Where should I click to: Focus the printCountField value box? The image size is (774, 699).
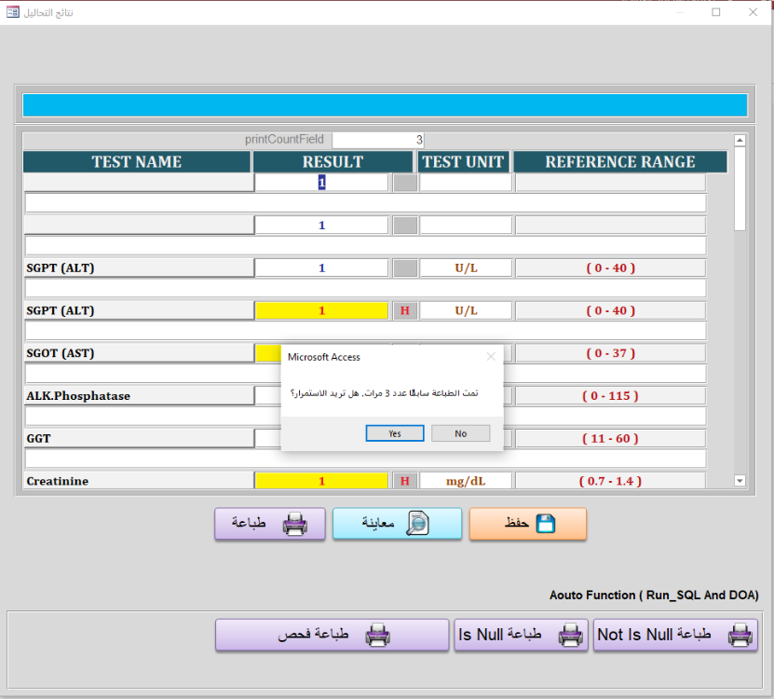coord(378,140)
